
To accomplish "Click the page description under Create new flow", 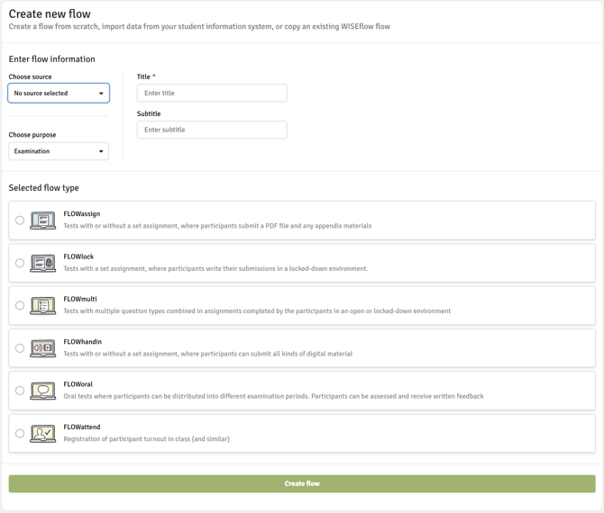I will (199, 27).
